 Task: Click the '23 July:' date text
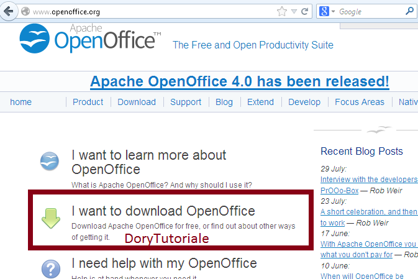tap(334, 201)
